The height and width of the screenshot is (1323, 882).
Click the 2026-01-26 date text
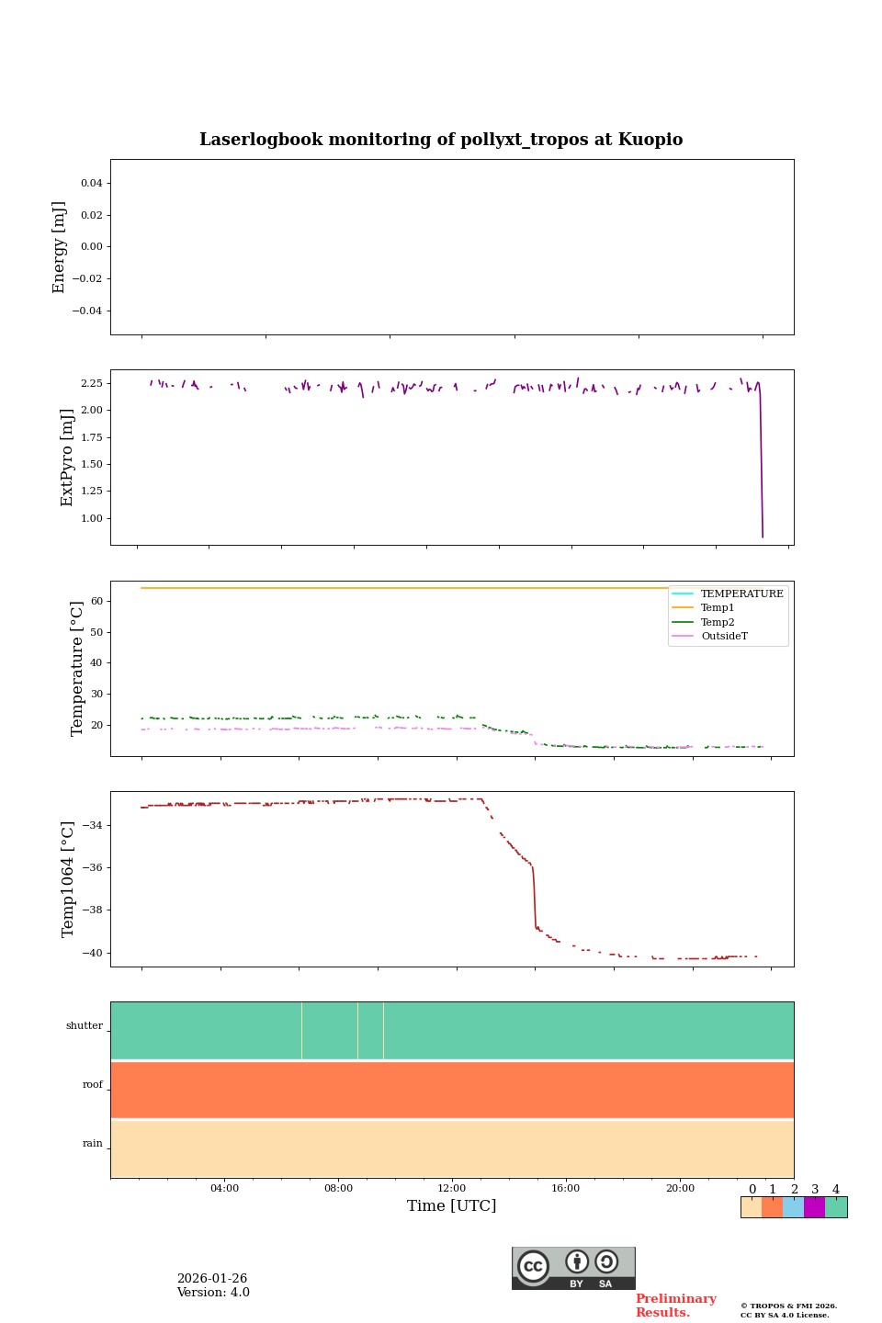click(212, 1279)
